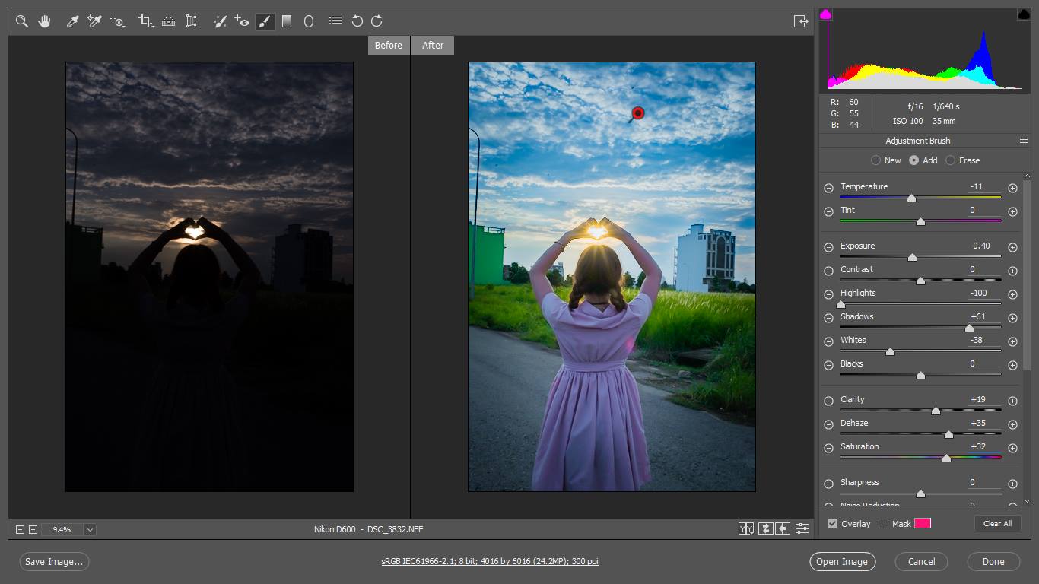This screenshot has height=584, width=1039.
Task: Select the White Balance eyedropper tool
Action: tap(73, 21)
